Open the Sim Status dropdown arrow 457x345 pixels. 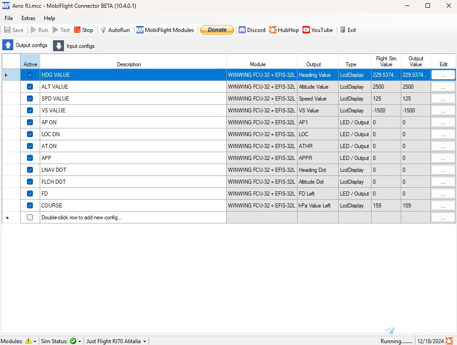[80, 341]
